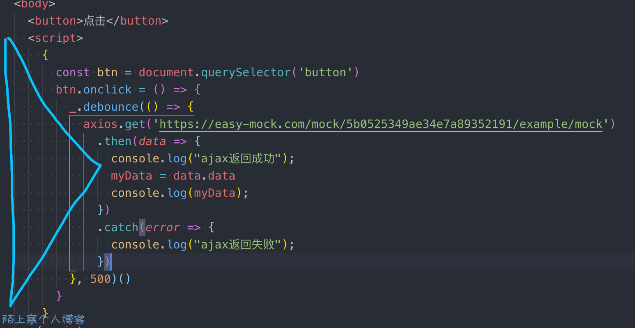Click the 点击 button text in HTML
Image resolution: width=635 pixels, height=328 pixels.
(x=95, y=20)
